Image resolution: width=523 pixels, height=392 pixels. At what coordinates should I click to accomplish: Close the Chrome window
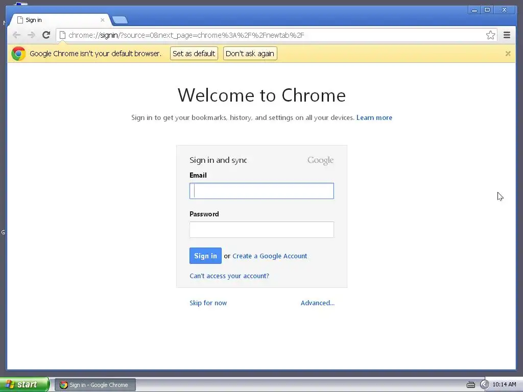pos(504,10)
